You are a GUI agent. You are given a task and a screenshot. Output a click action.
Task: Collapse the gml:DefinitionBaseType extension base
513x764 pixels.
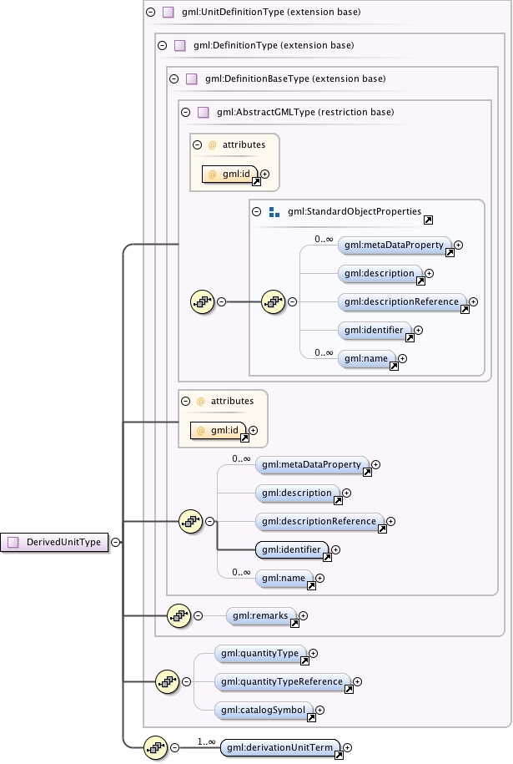(174, 79)
